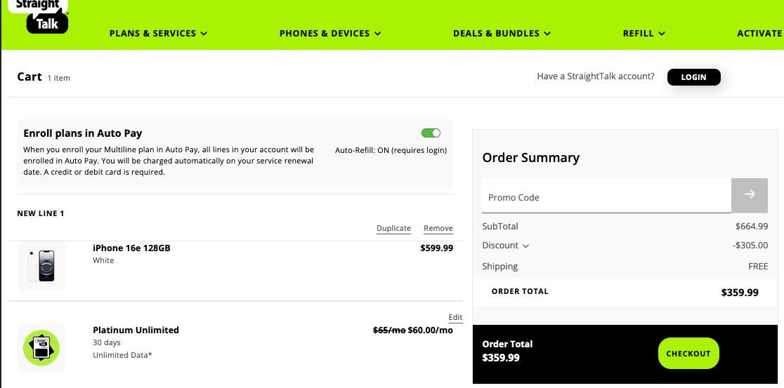Viewport: 784px width, 388px height.
Task: Click the Discount label in Order Summary
Action: tap(499, 246)
